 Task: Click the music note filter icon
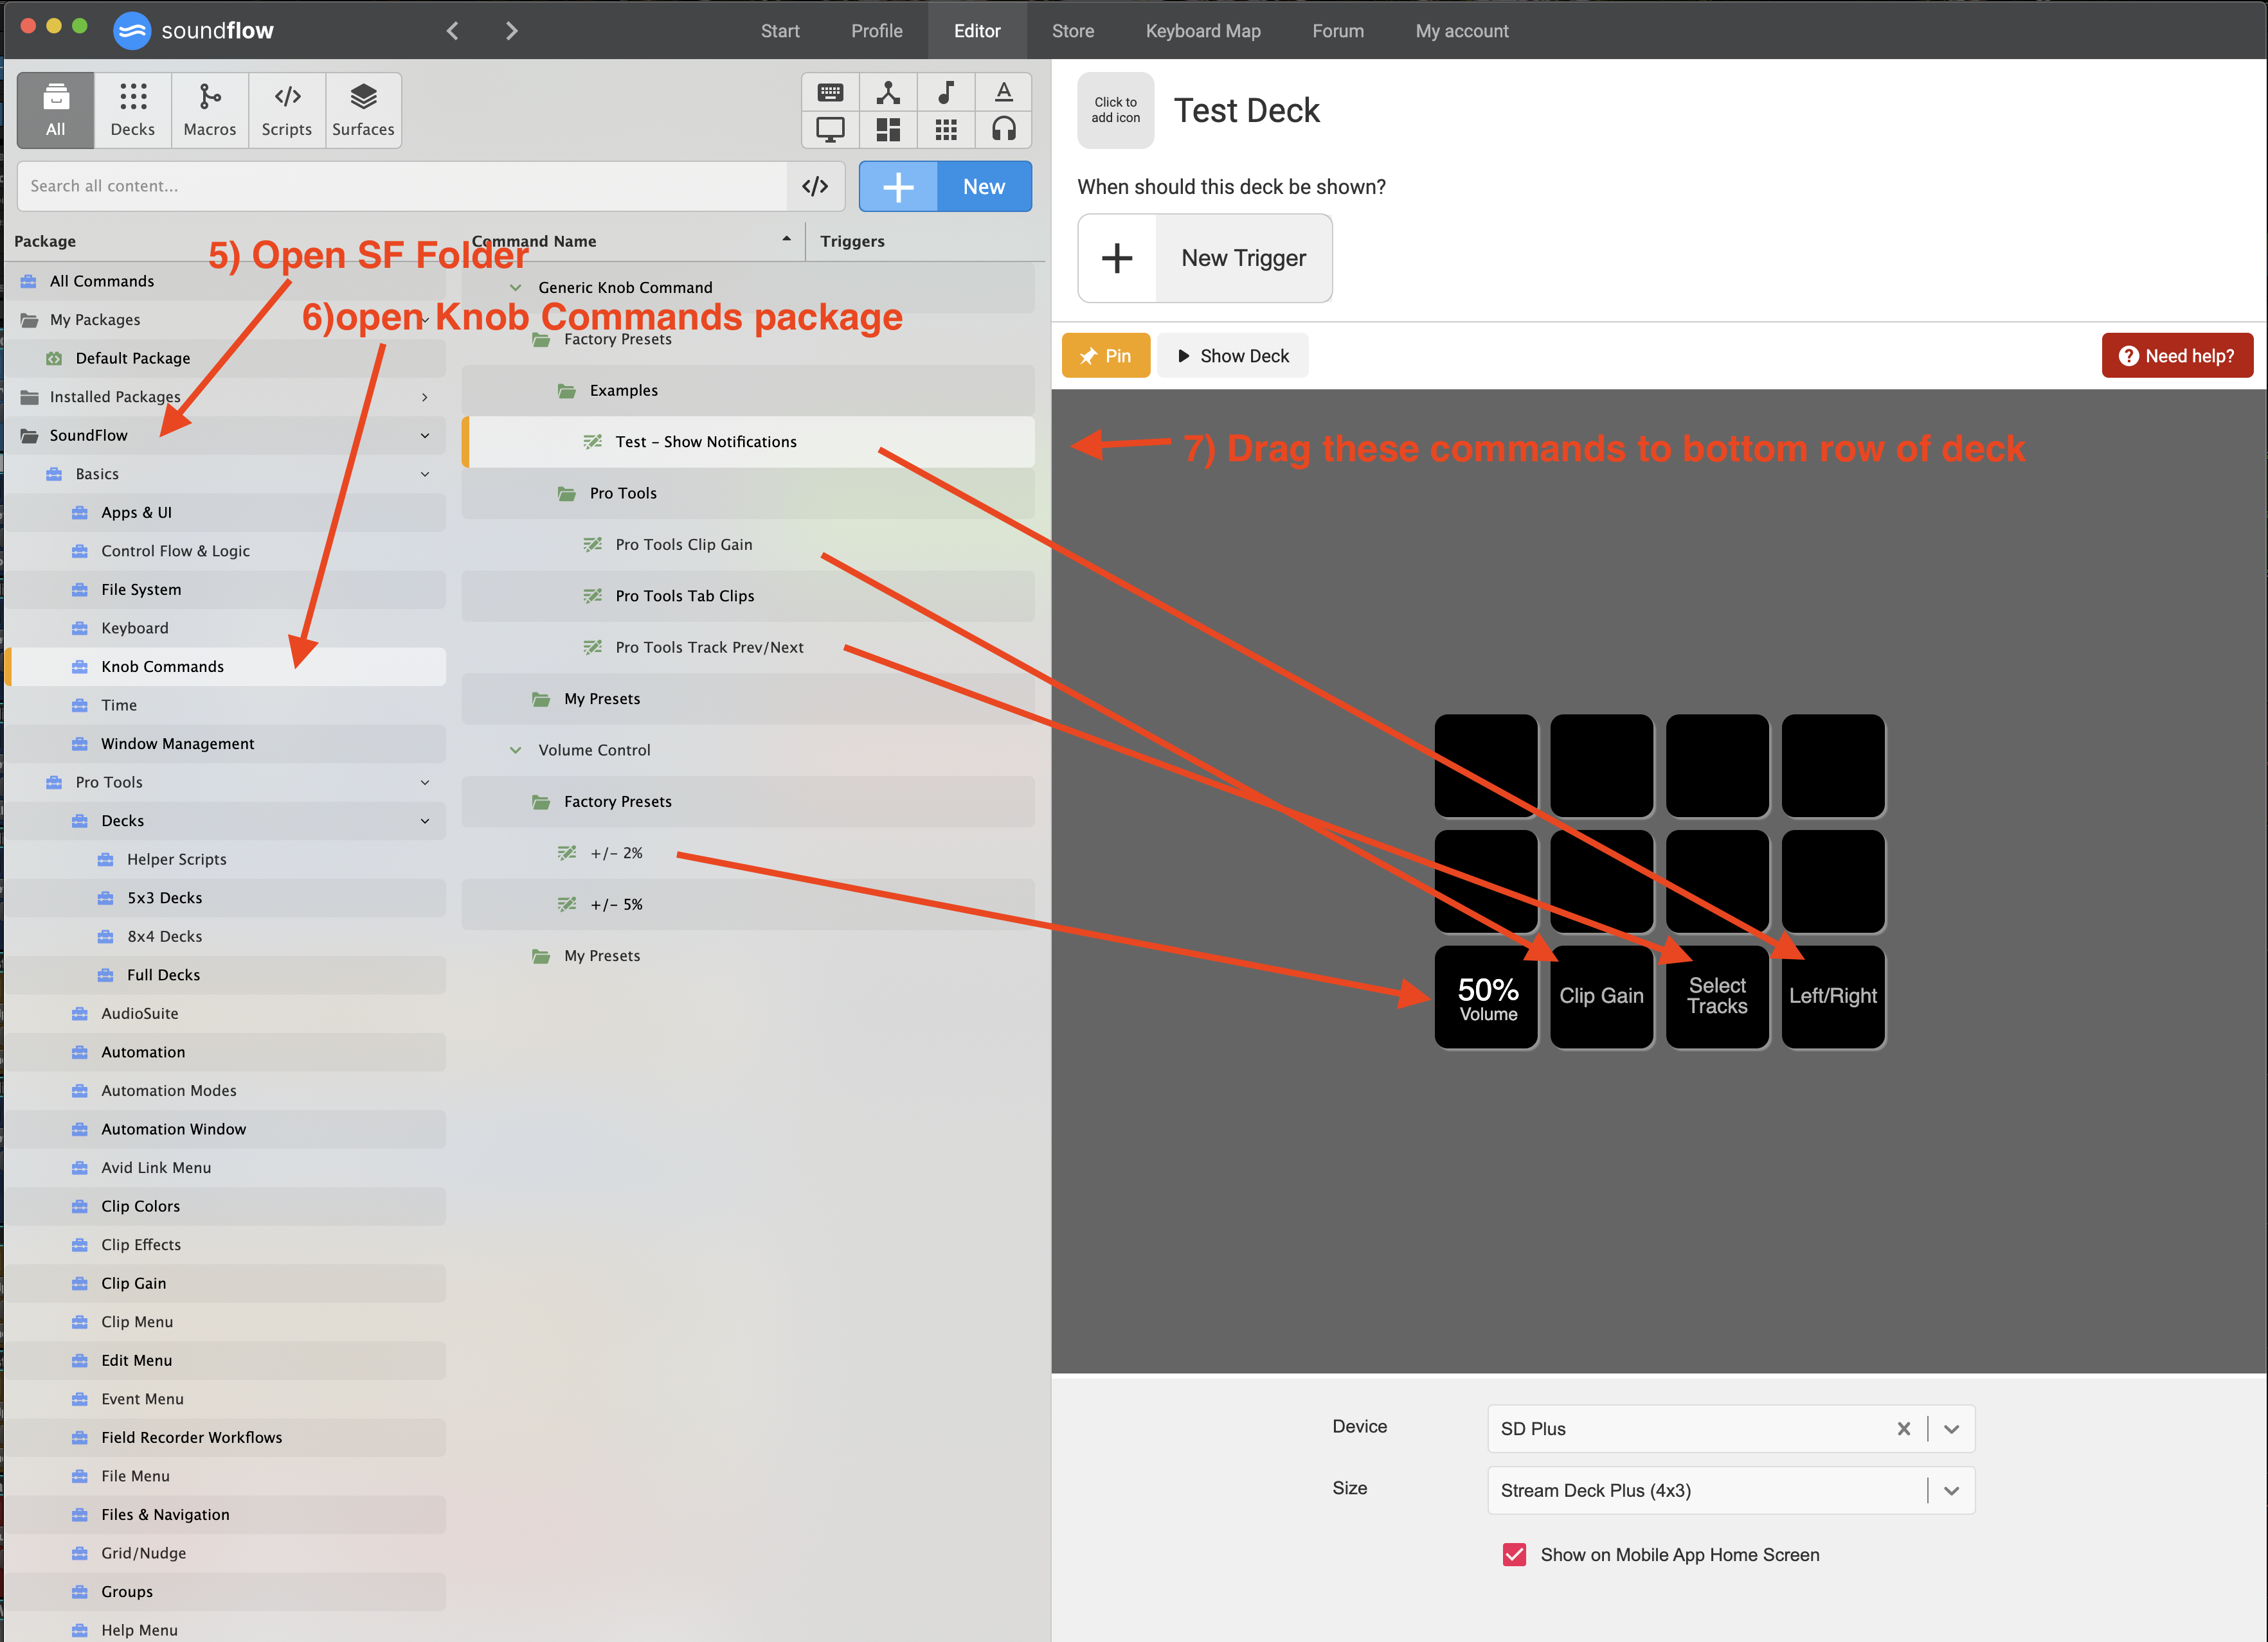[x=946, y=92]
